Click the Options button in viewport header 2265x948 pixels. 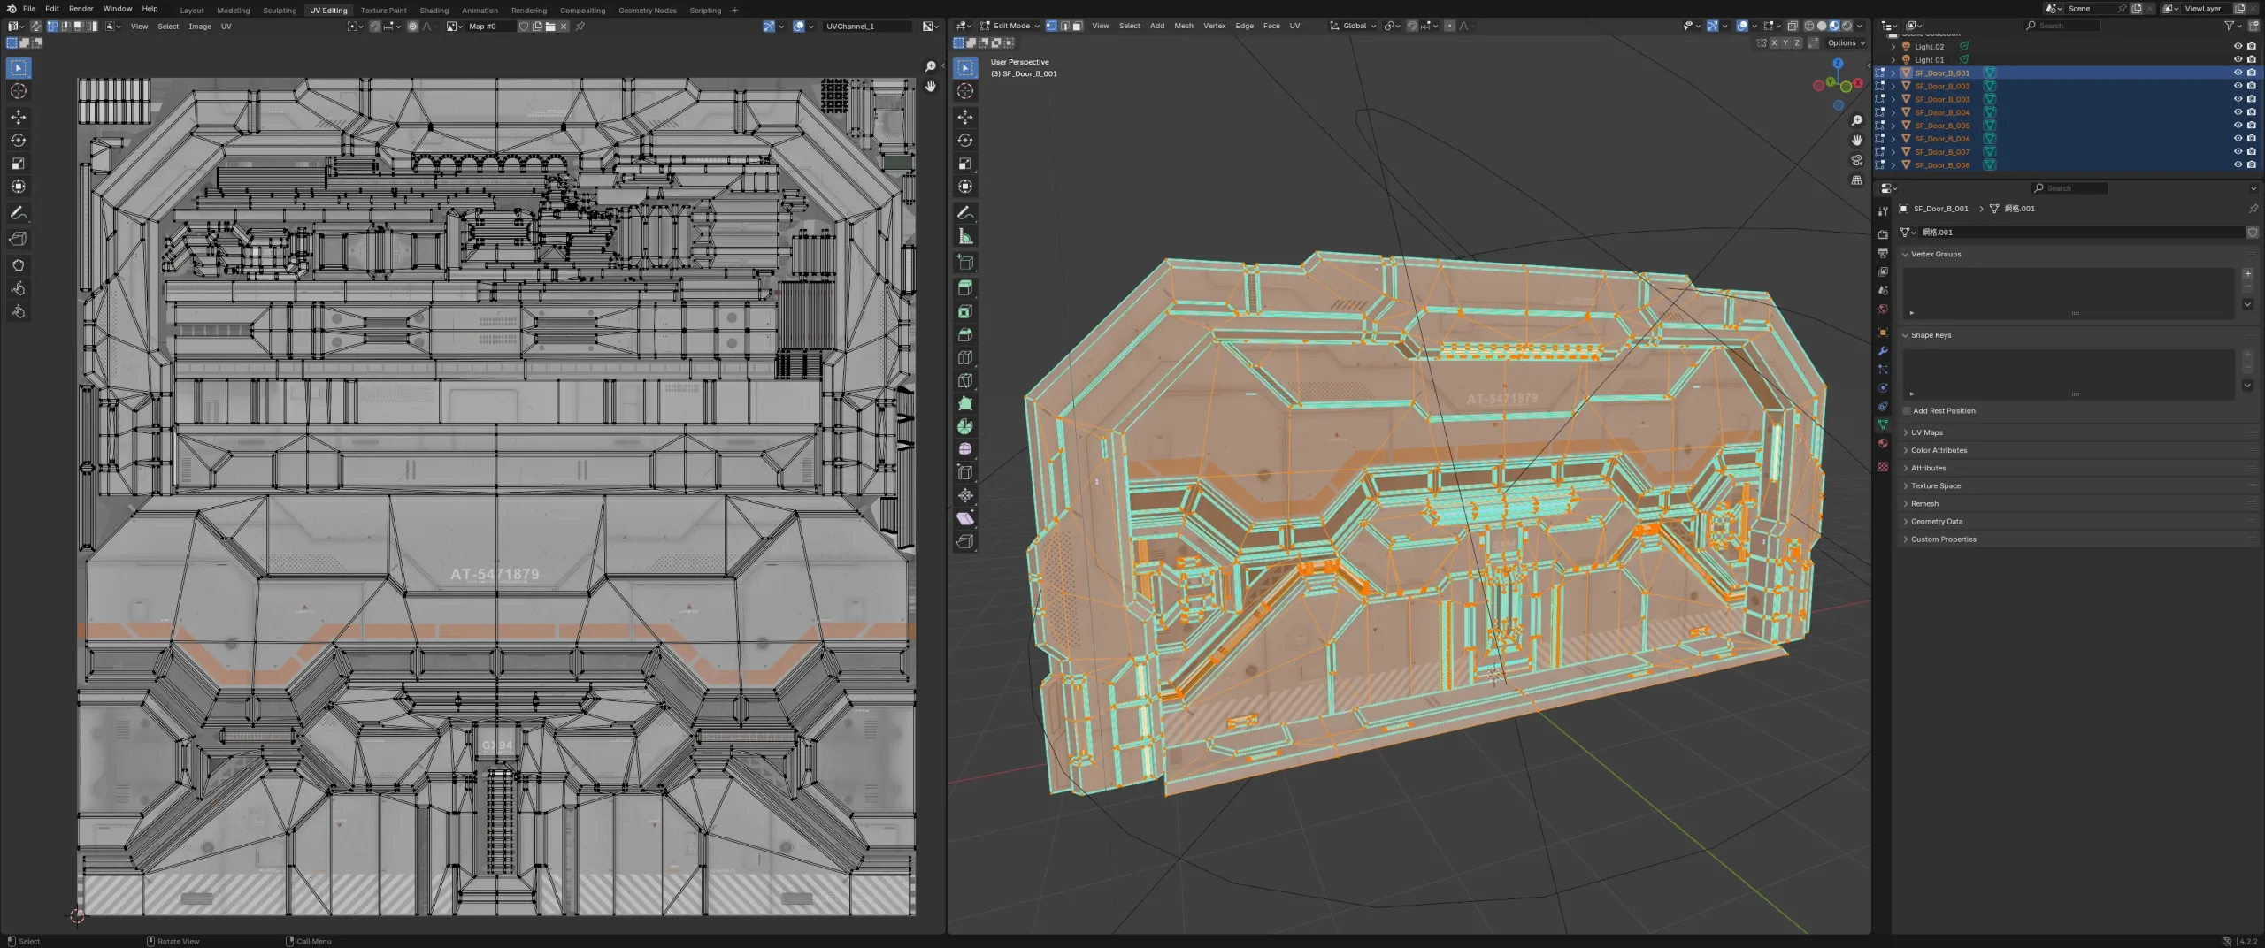pos(1845,42)
